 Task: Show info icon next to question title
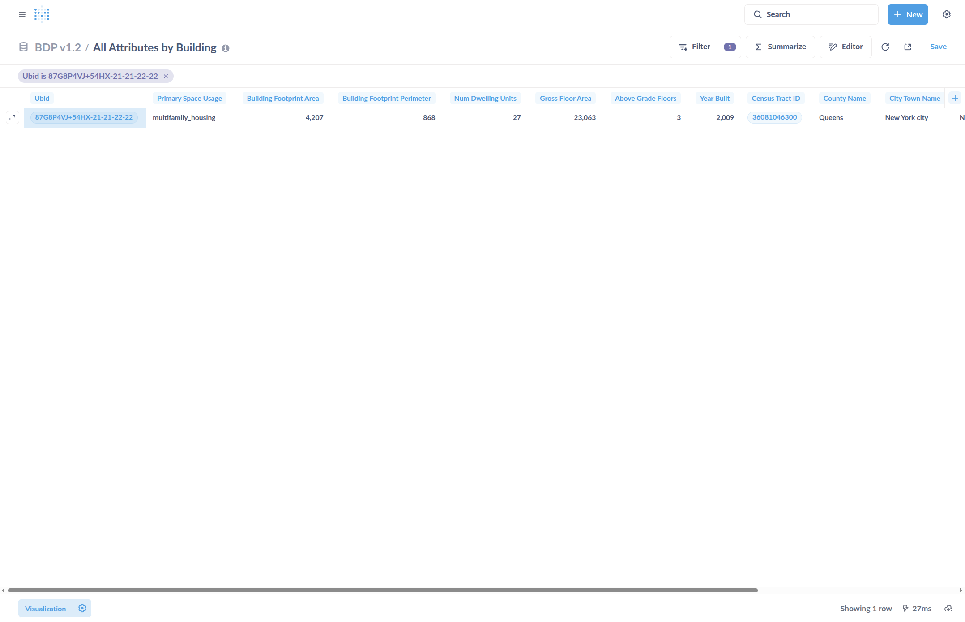tap(226, 48)
